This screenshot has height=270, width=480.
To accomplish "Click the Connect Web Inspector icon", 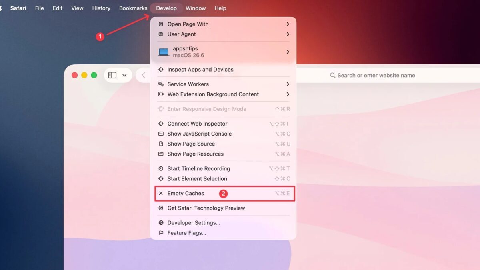I will (161, 124).
